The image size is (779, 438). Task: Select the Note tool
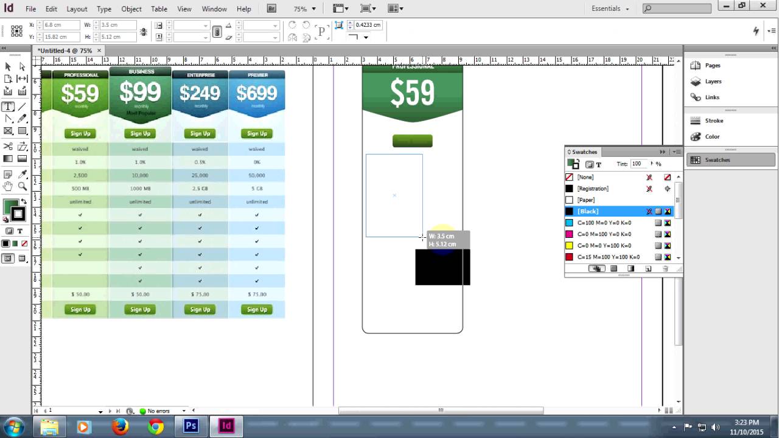pos(8,175)
